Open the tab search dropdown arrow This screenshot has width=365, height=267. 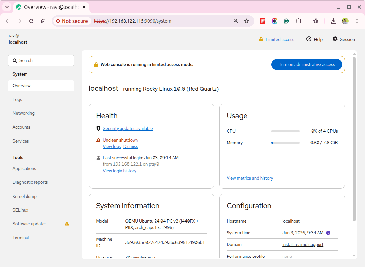pos(7,7)
